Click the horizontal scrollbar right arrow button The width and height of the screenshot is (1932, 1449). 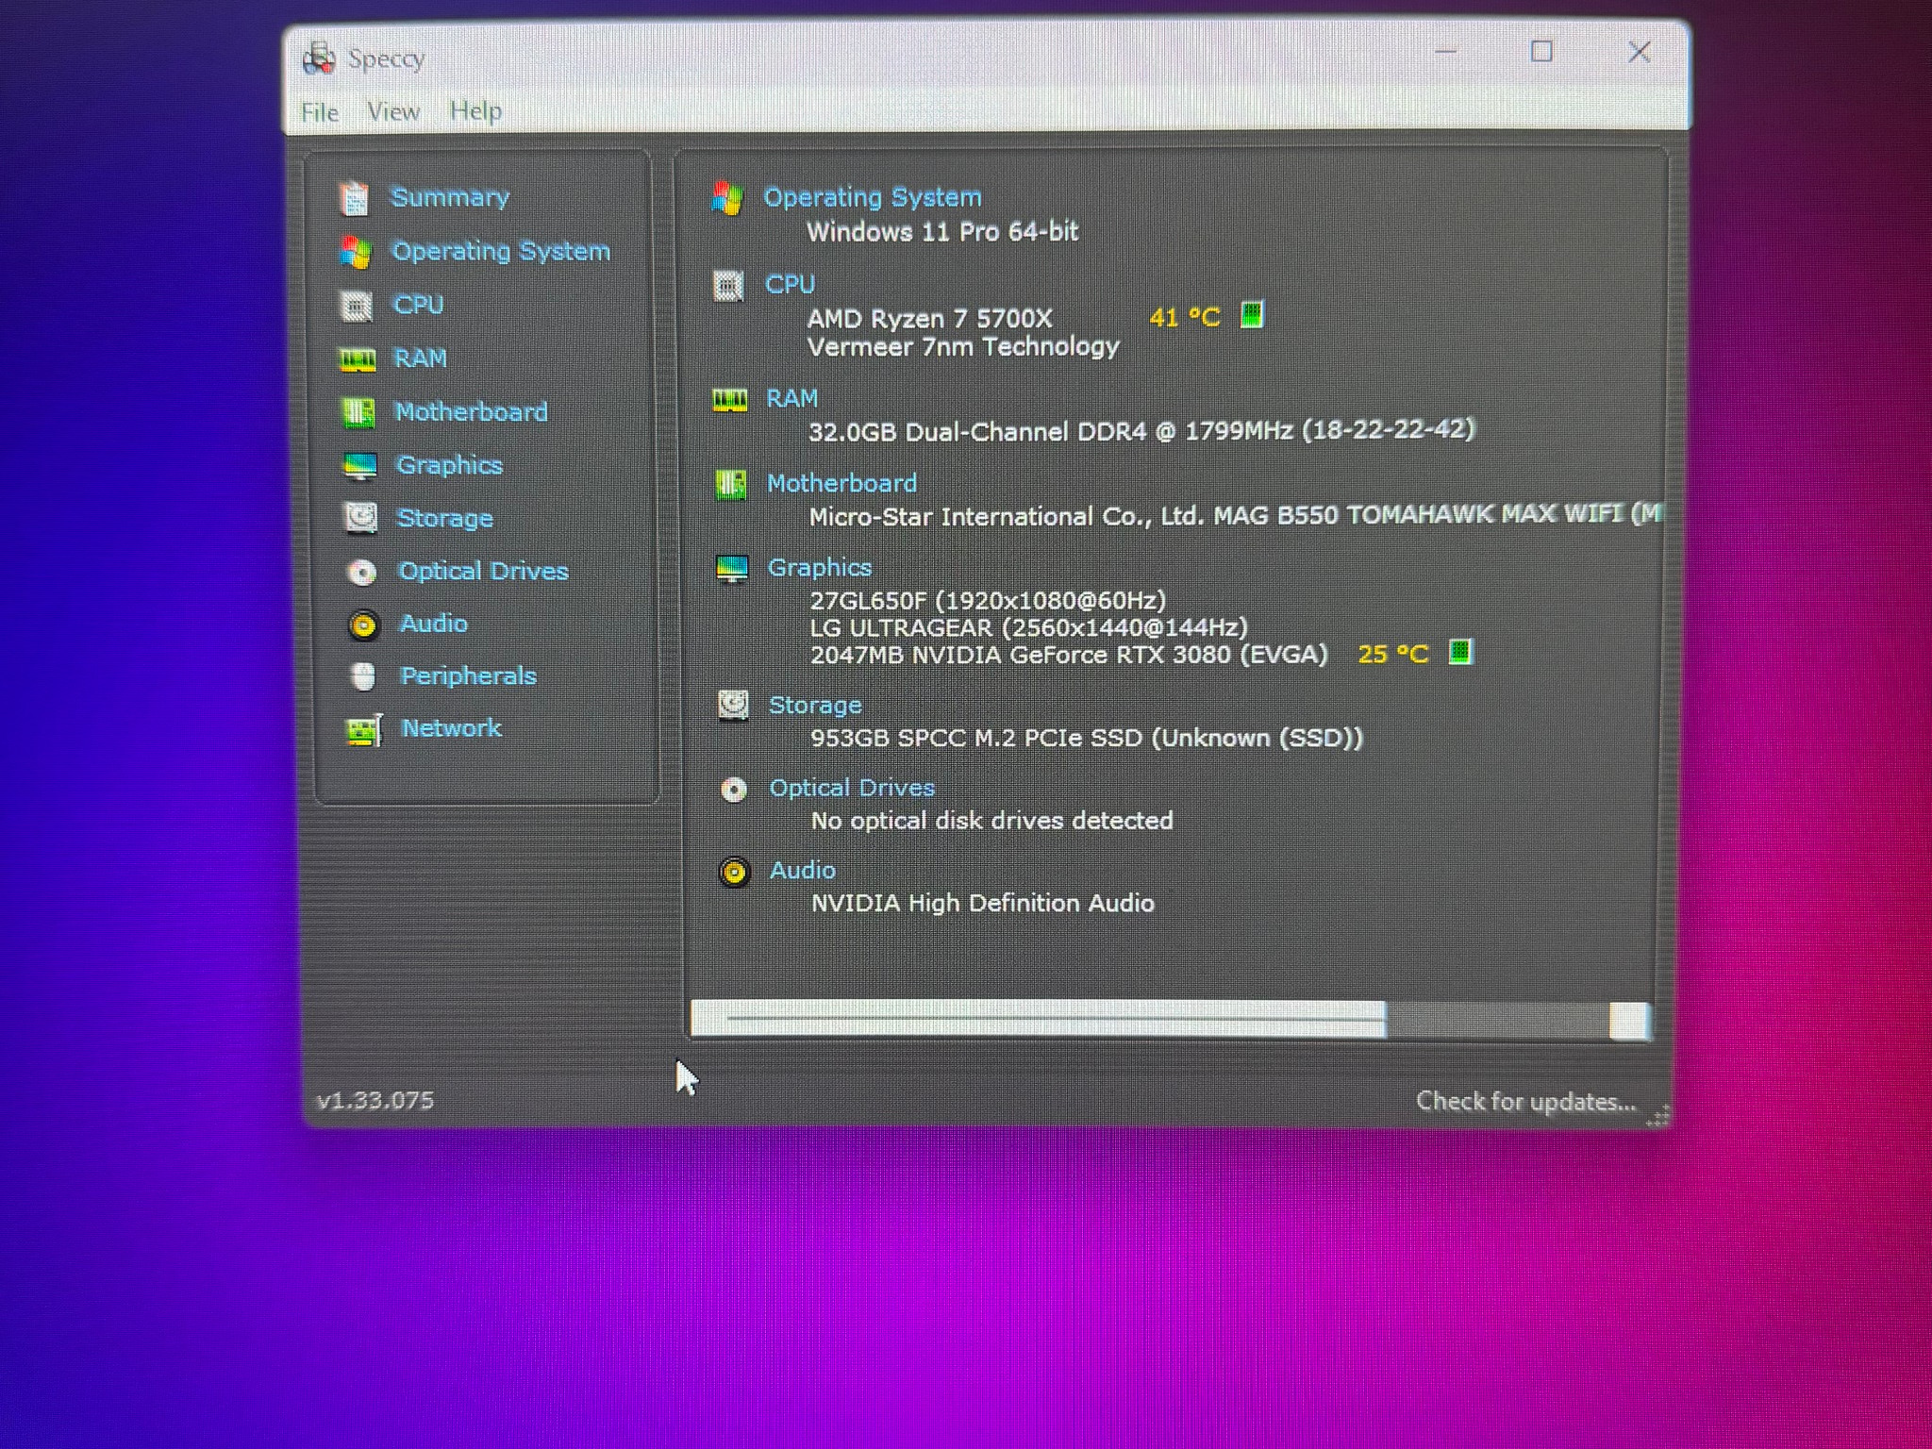coord(1630,1022)
